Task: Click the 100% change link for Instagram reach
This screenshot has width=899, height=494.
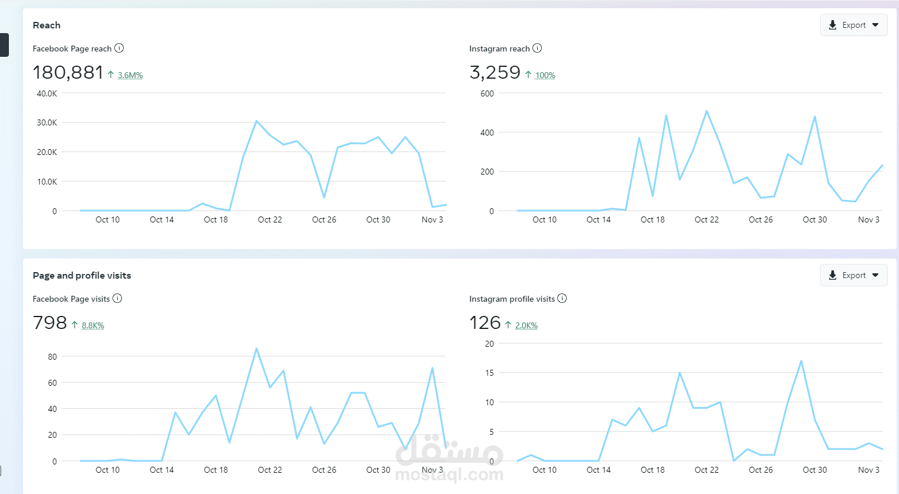Action: click(545, 75)
